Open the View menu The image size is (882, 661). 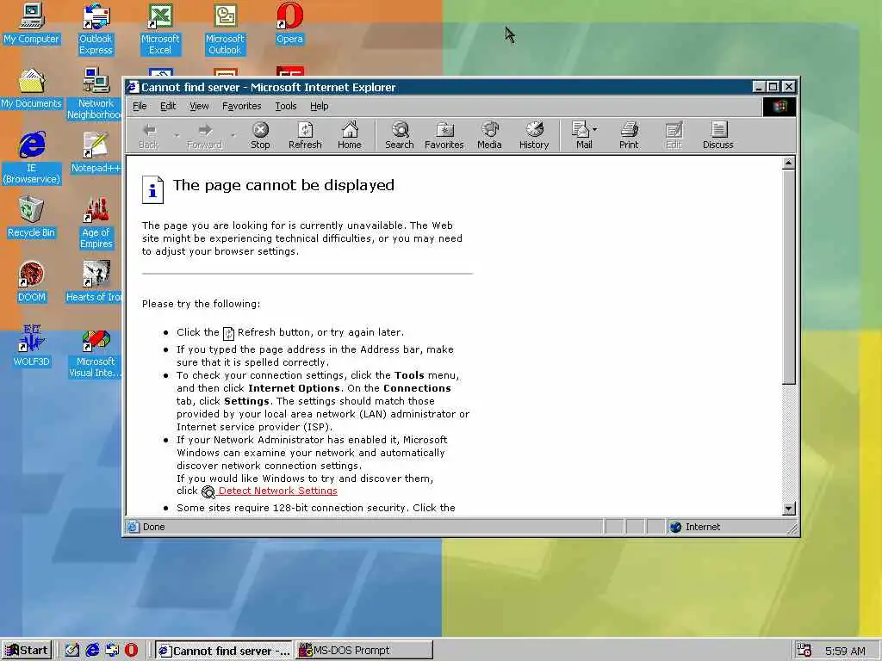pos(199,106)
